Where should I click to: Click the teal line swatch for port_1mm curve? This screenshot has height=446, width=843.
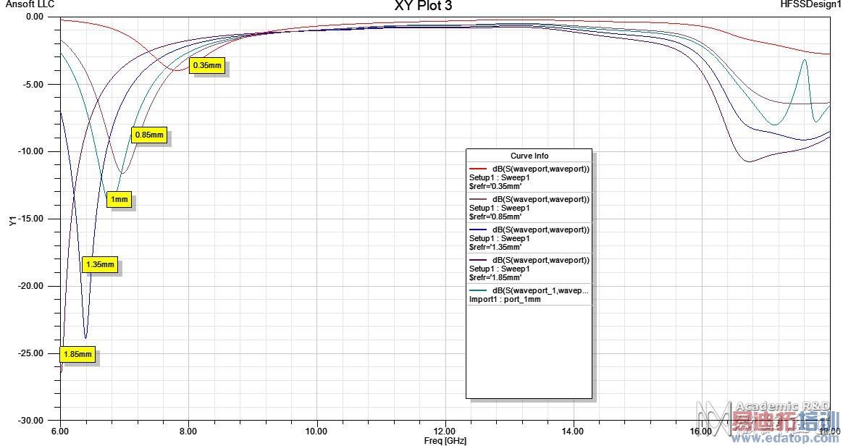[478, 291]
